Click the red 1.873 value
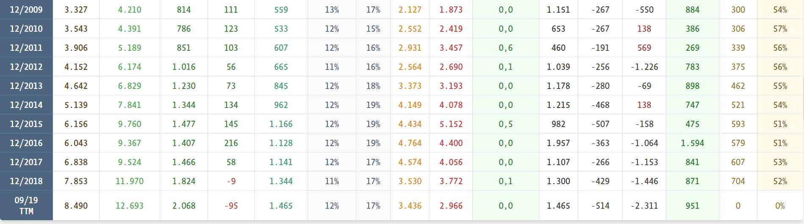This screenshot has height=224, width=804. click(x=451, y=10)
